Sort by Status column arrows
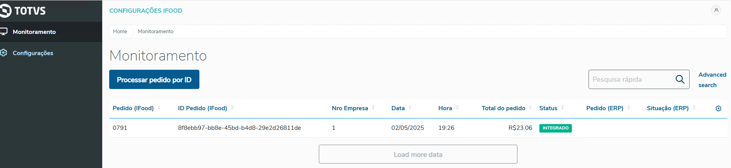Viewport: 731px width, 168px height. (x=563, y=108)
